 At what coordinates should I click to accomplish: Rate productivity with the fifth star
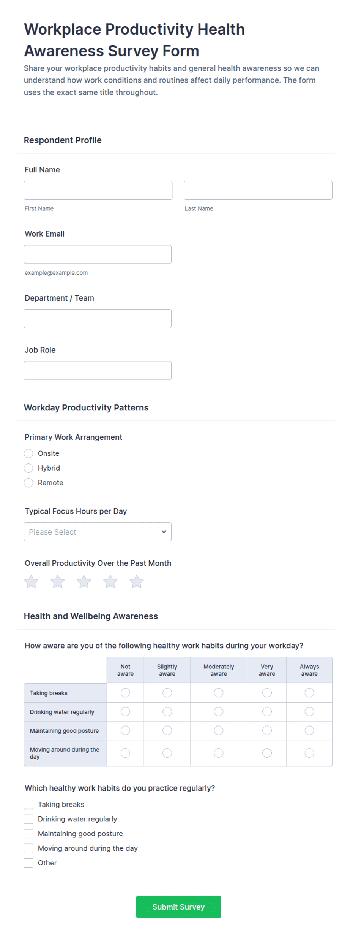click(x=137, y=581)
